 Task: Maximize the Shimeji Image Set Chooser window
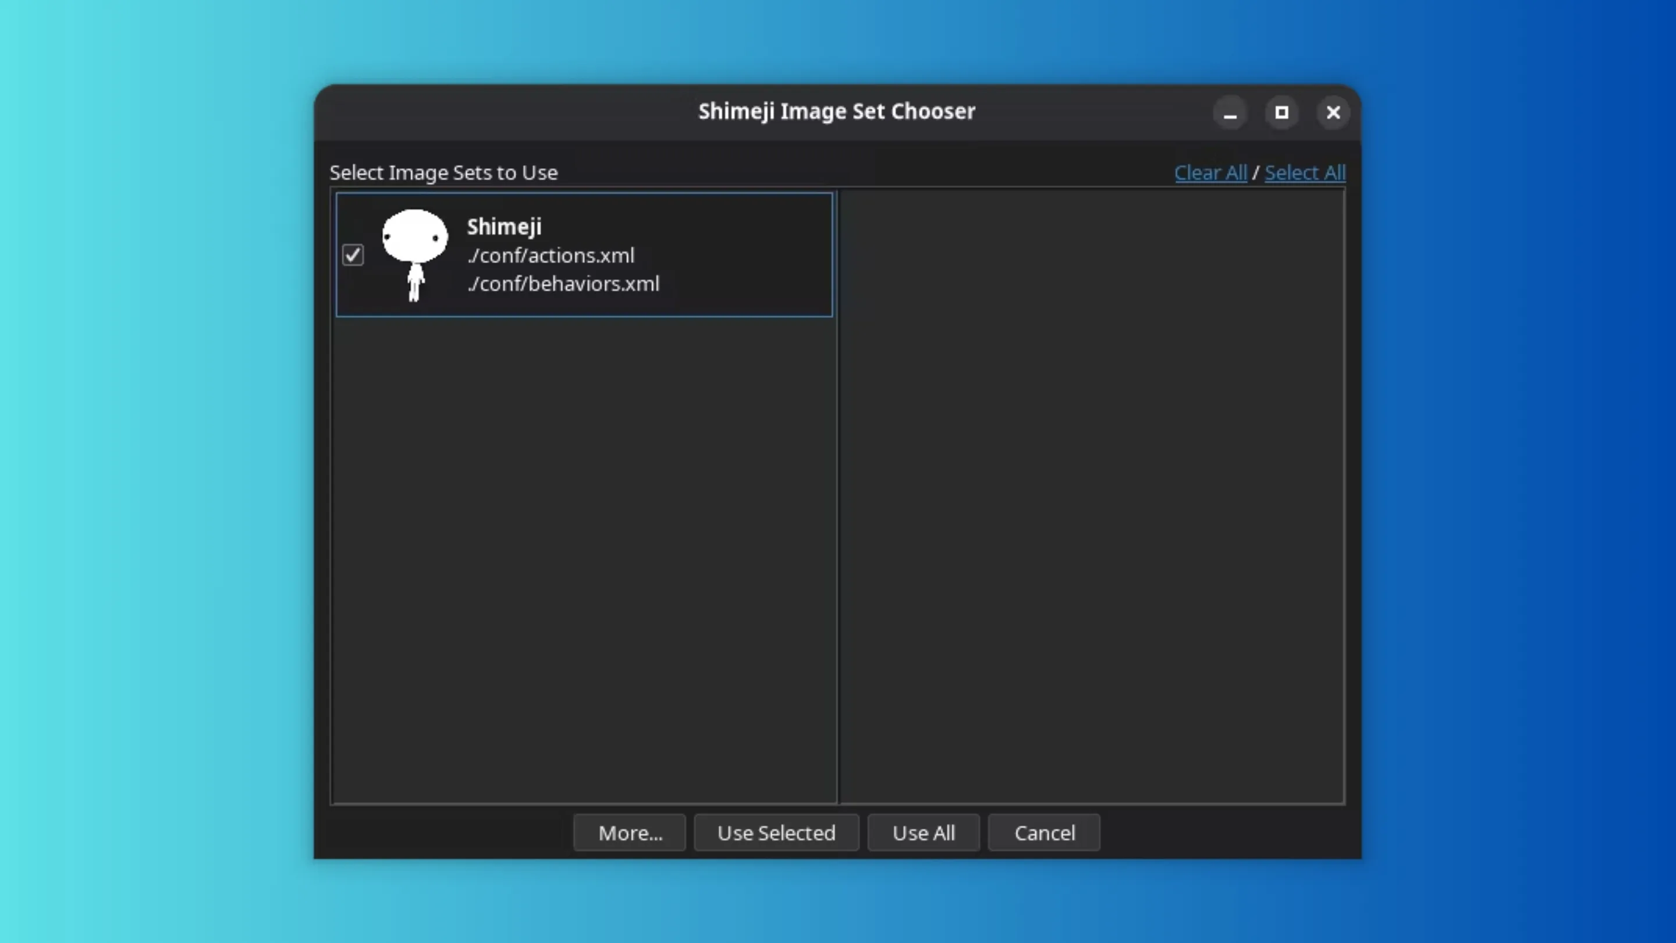pyautogui.click(x=1281, y=112)
